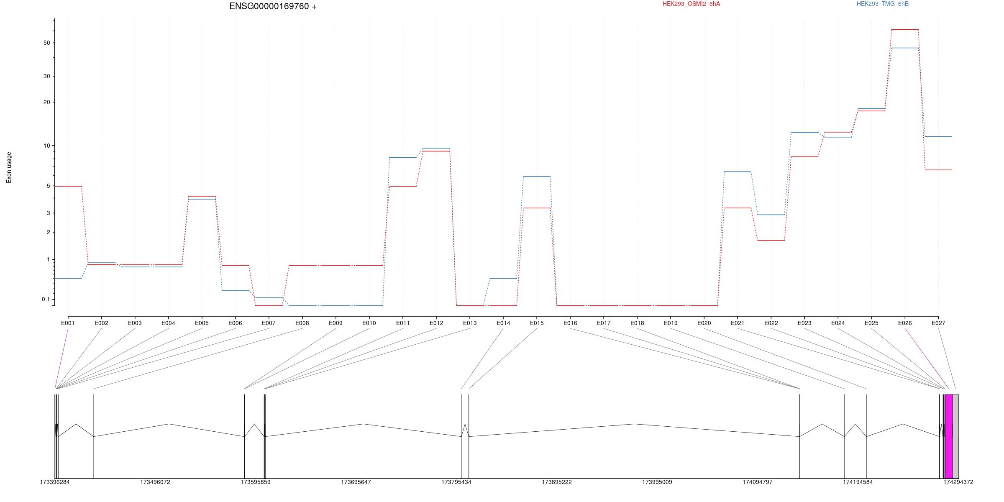The height and width of the screenshot is (502, 1004).
Task: Click exon label E027
Action: click(938, 323)
